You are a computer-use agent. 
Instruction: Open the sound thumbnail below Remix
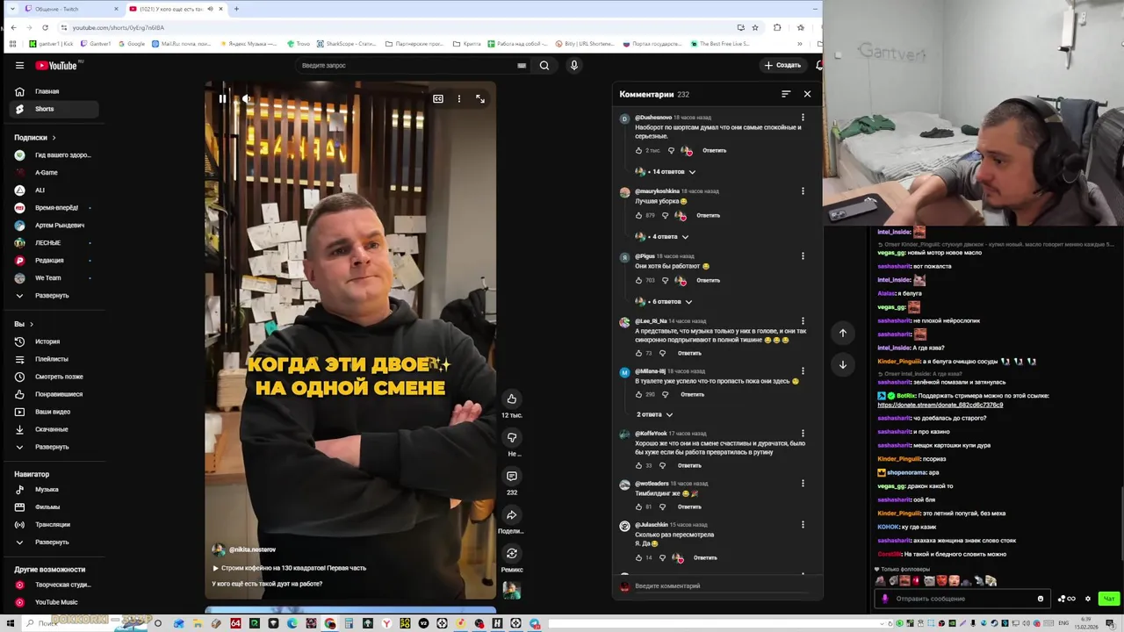coord(512,591)
